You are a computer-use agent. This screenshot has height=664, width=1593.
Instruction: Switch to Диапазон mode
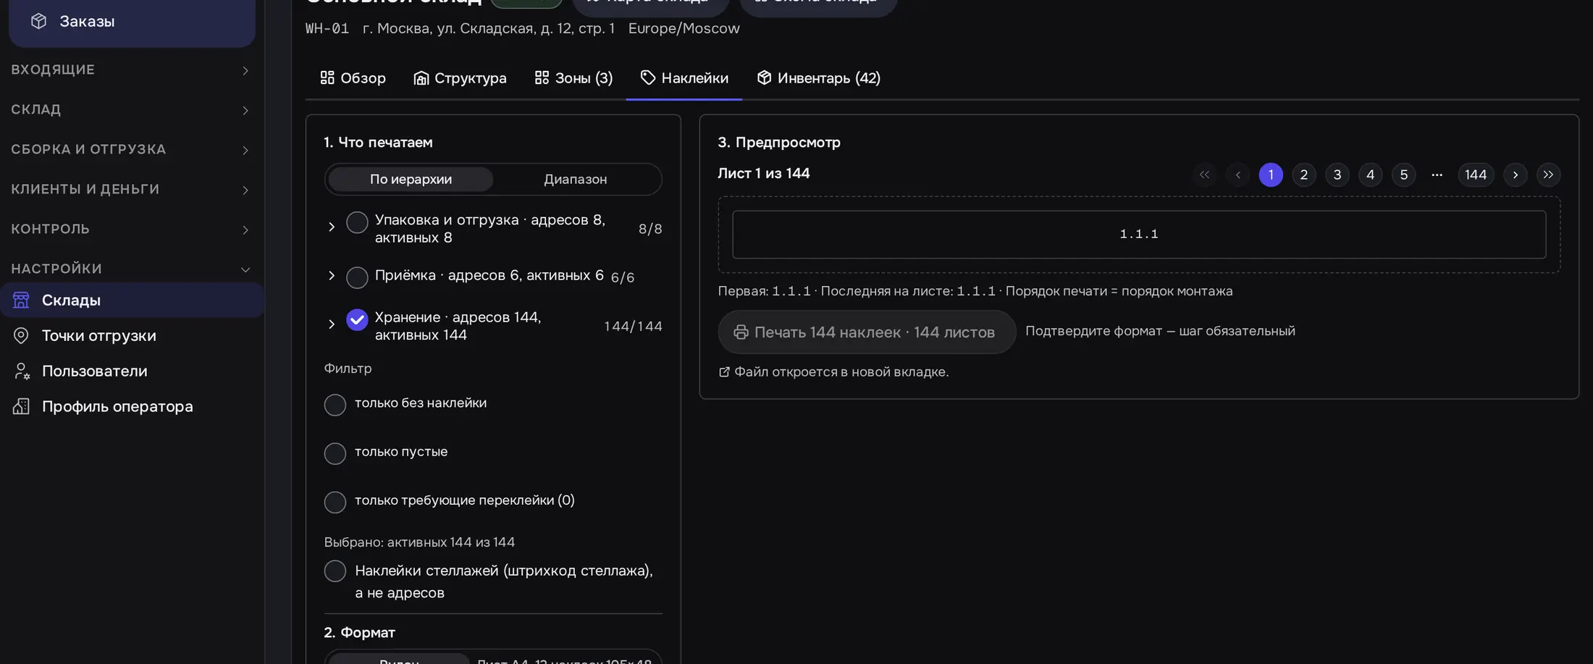click(x=576, y=180)
